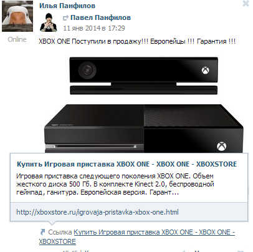253x252 pixels.
Task: Click the Online status label under avatar
Action: [x=17, y=39]
